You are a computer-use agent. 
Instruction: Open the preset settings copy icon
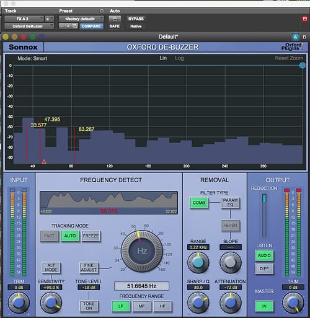(75, 26)
